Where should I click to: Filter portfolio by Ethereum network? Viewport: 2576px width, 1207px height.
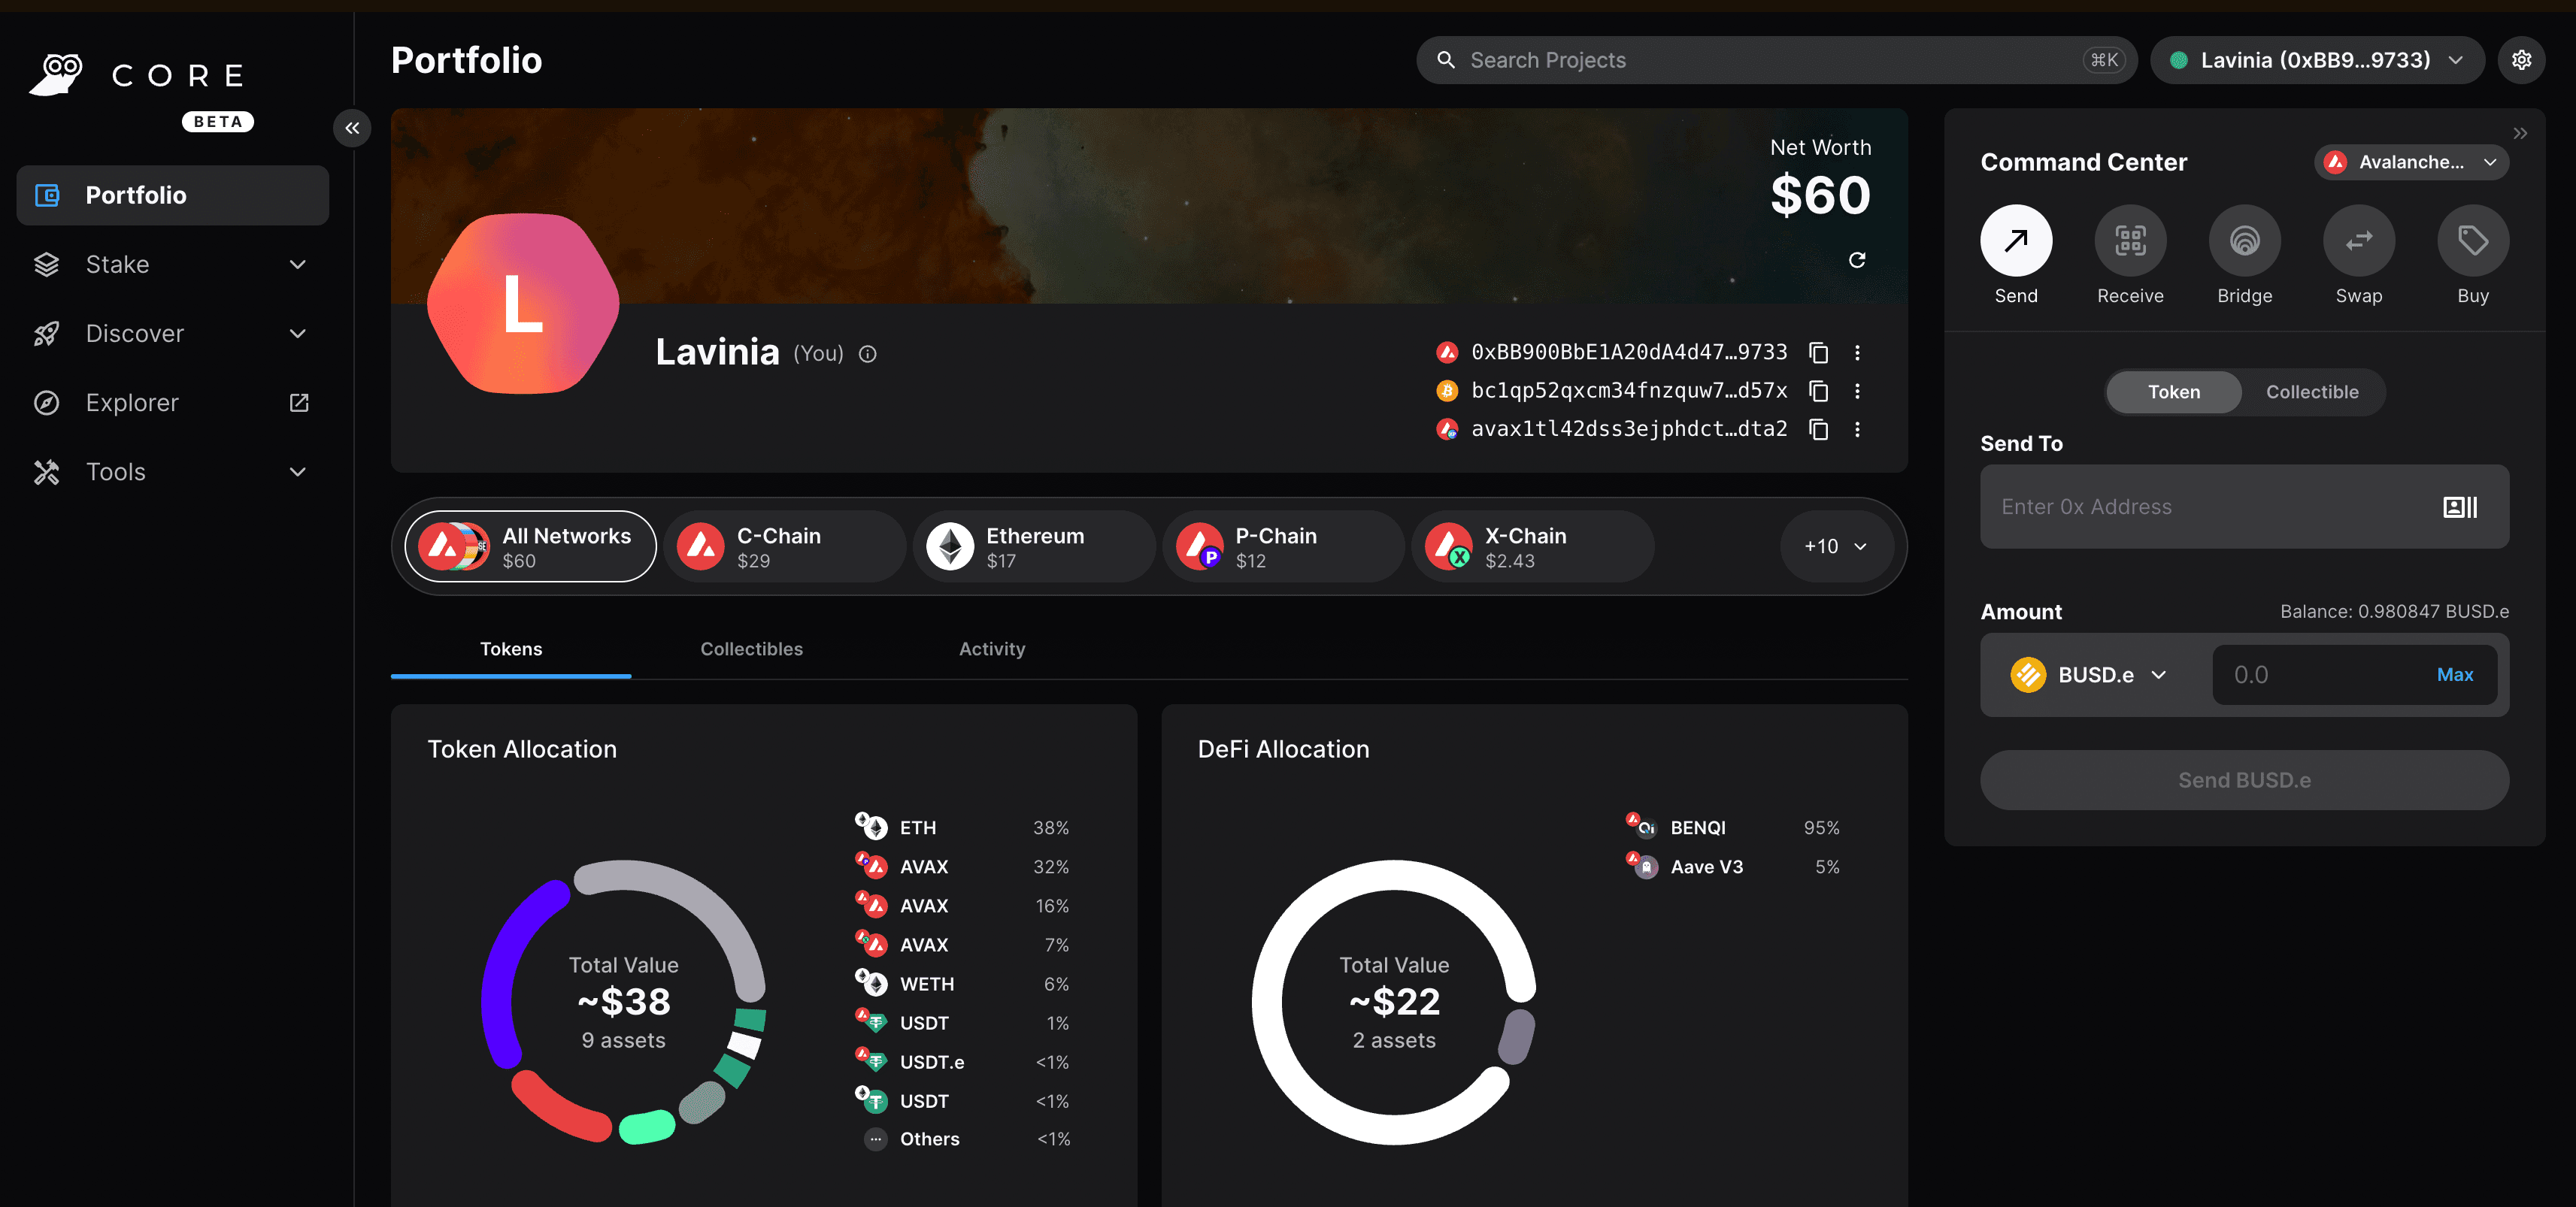pyautogui.click(x=1032, y=546)
